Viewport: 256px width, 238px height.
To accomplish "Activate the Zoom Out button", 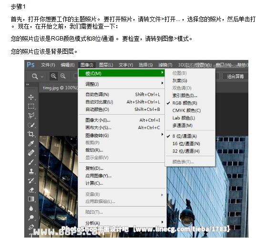I will (x=63, y=76).
